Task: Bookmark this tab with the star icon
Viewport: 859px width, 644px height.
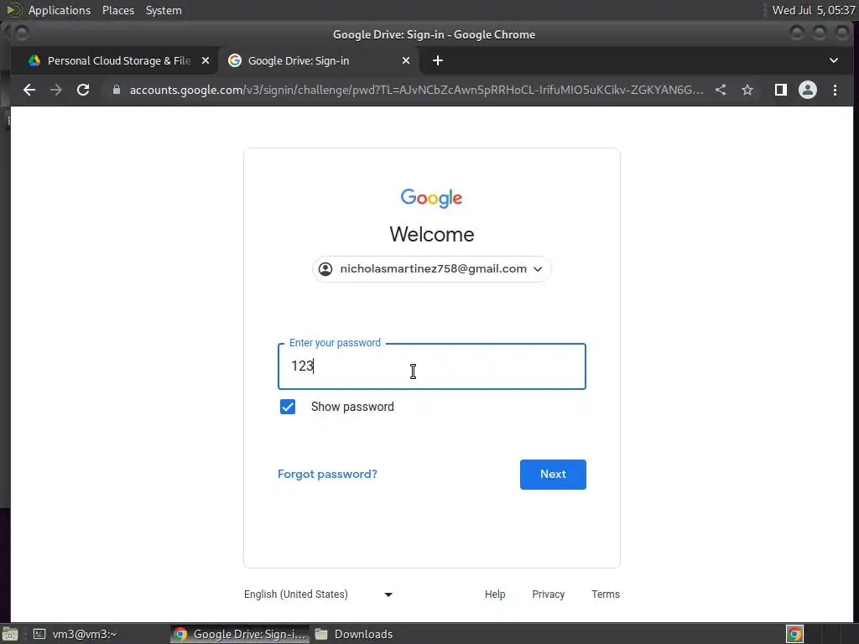Action: pyautogui.click(x=747, y=90)
